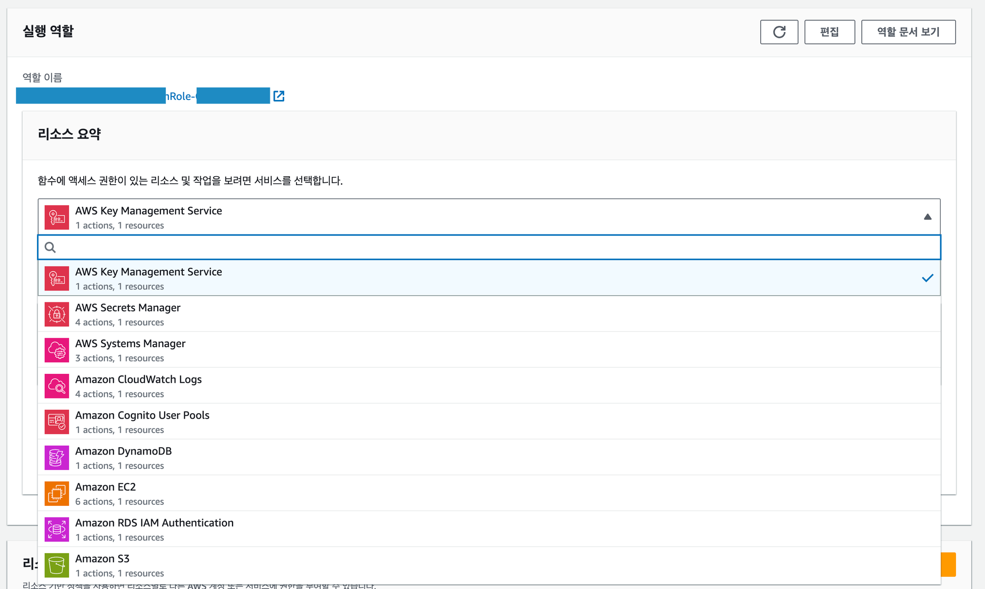This screenshot has width=985, height=589.
Task: Select AWS Key Management Service option
Action: (149, 278)
